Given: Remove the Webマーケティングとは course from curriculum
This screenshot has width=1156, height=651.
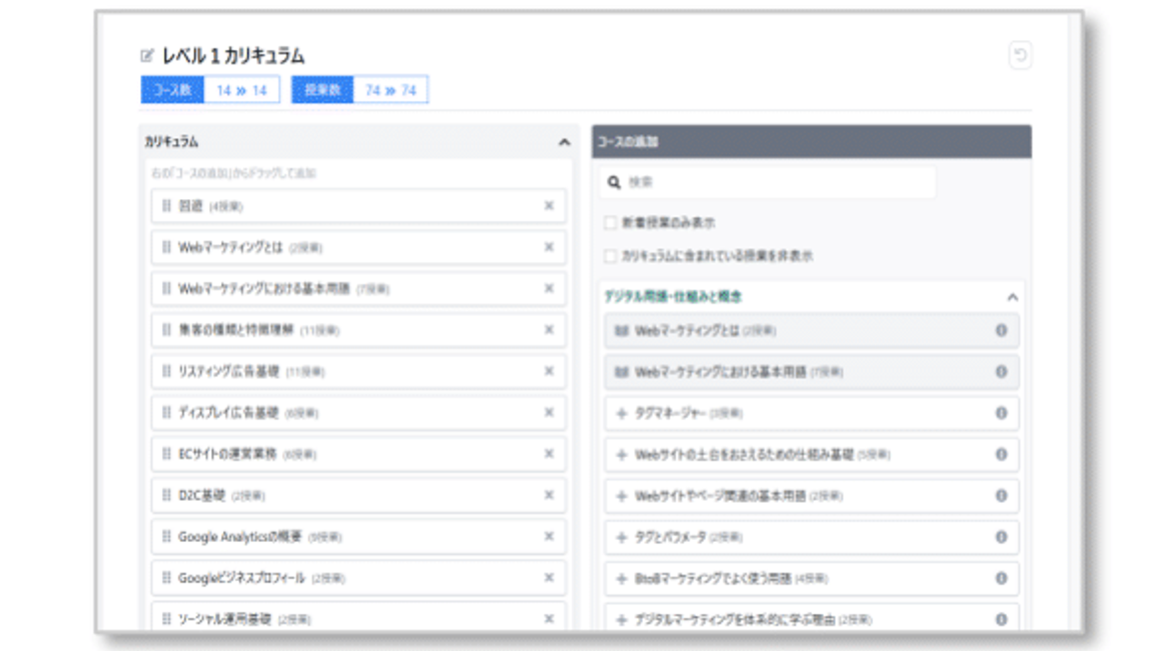Looking at the screenshot, I should pos(548,247).
